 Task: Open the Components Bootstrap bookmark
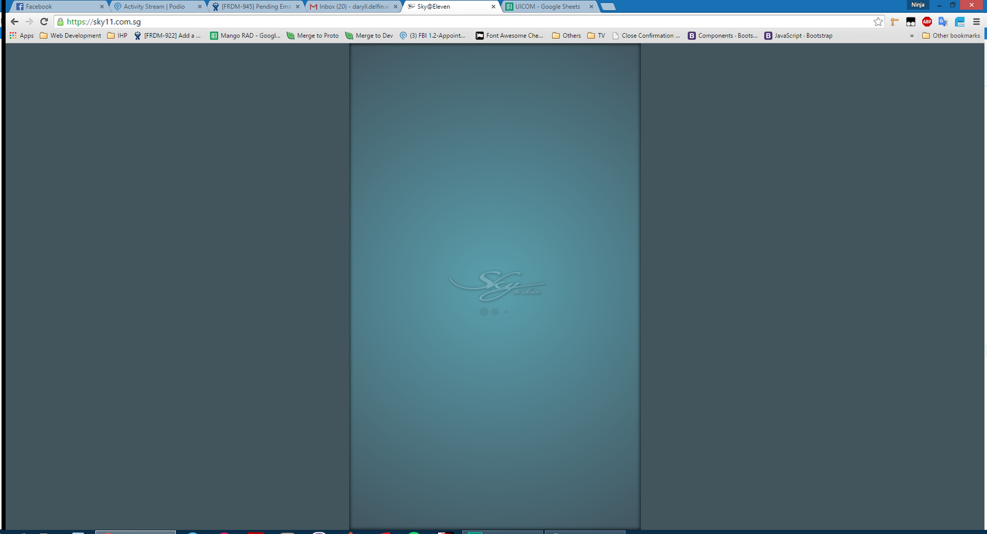click(x=722, y=36)
